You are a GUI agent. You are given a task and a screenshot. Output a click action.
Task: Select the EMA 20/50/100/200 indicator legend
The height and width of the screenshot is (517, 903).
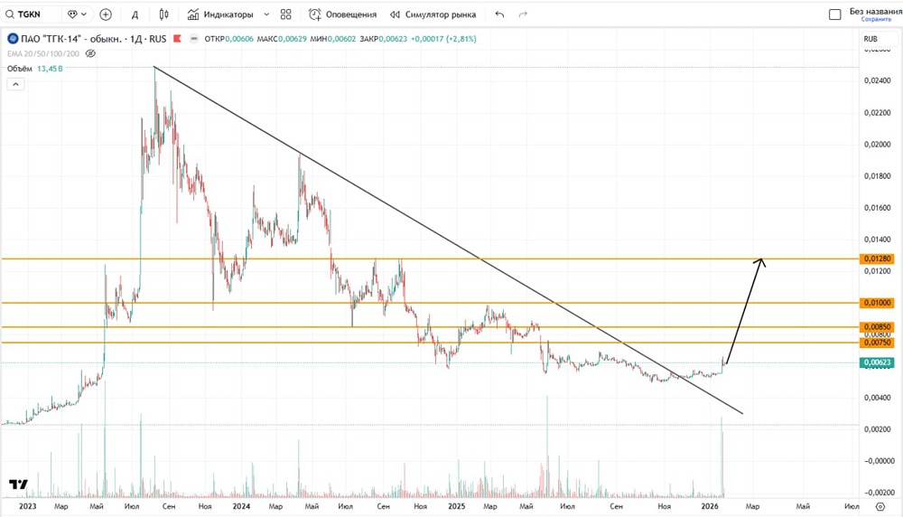(x=43, y=53)
